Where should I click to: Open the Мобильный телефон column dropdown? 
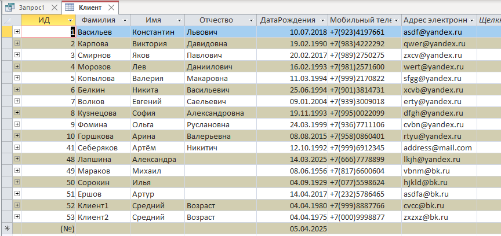[397, 20]
